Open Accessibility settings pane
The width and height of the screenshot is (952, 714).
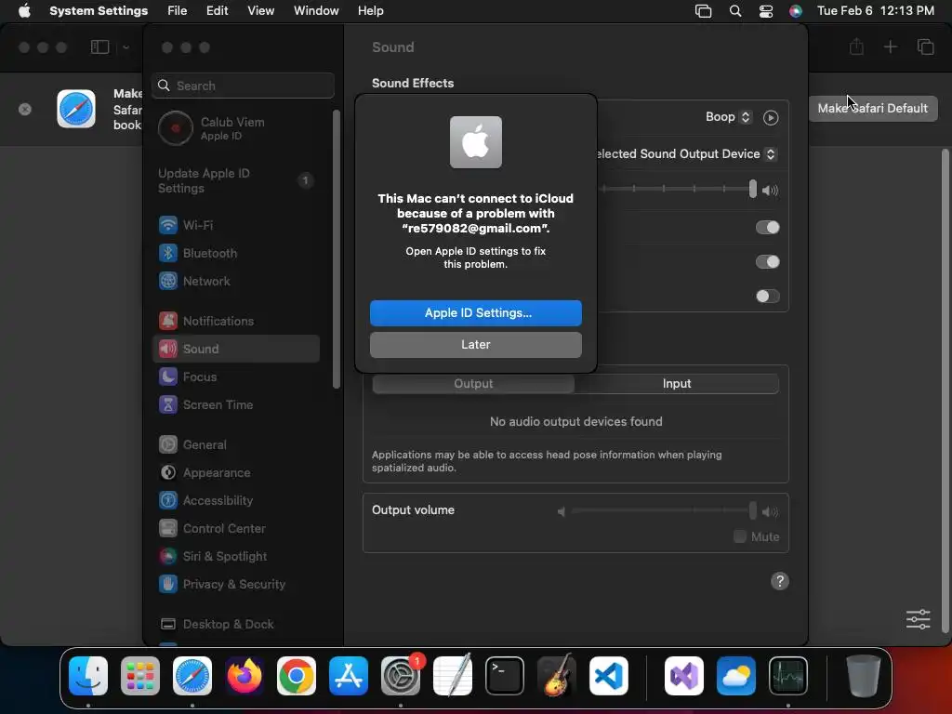pyautogui.click(x=235, y=501)
